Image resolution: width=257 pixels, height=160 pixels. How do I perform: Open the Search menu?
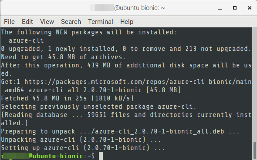click(x=71, y=22)
